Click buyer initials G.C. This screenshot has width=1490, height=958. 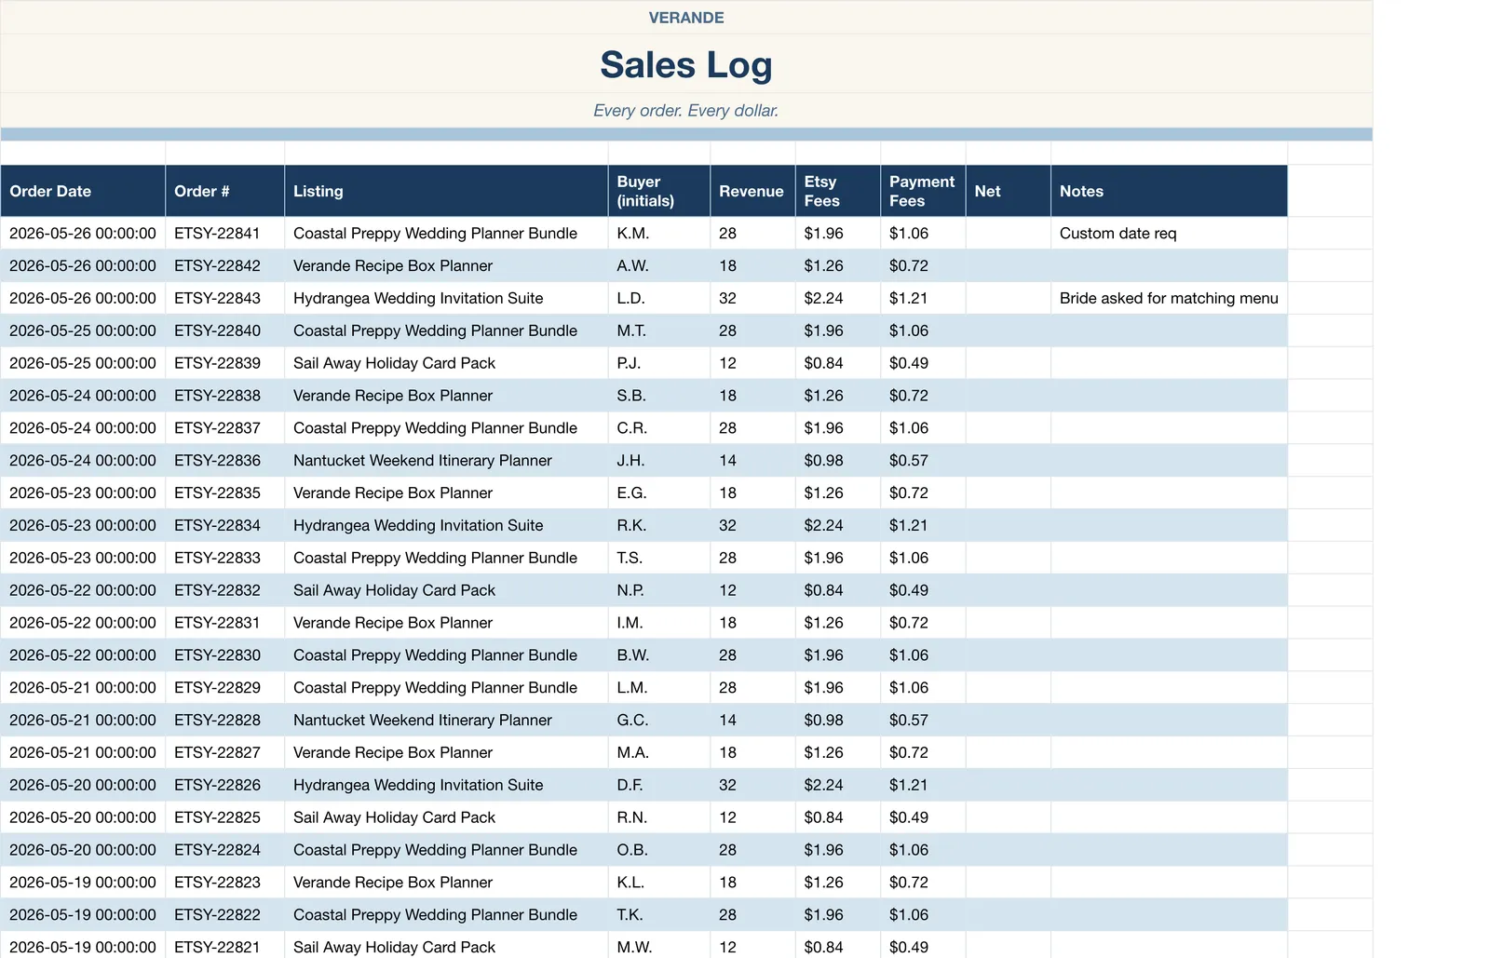tap(659, 720)
